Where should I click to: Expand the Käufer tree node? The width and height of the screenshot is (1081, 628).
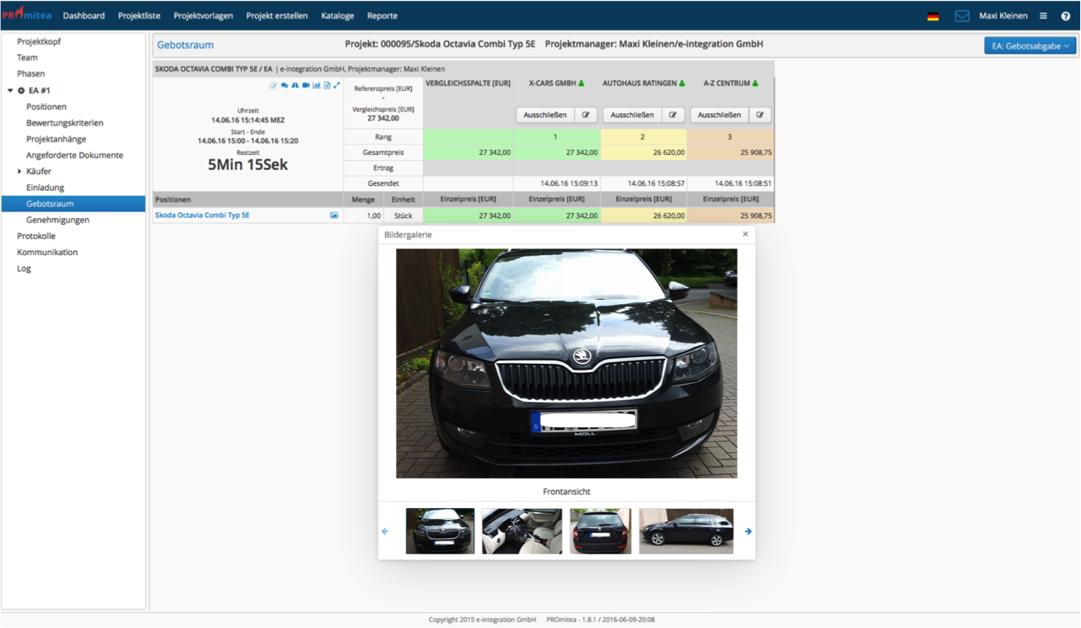[x=19, y=172]
